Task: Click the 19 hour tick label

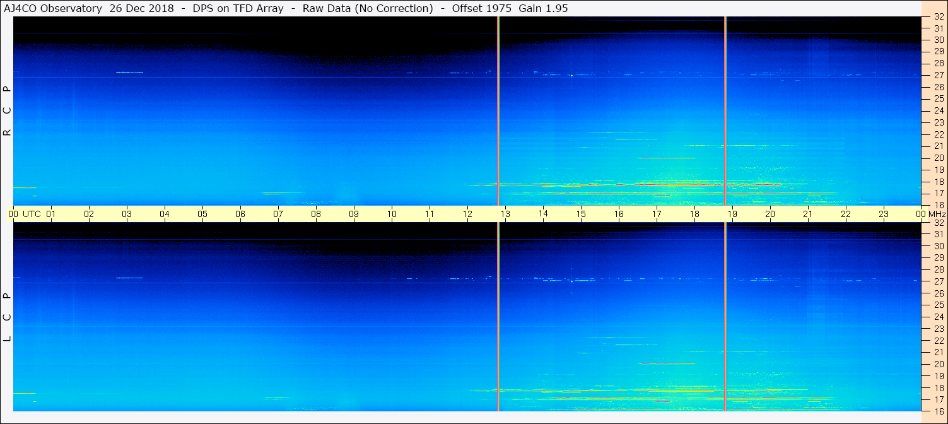Action: [732, 214]
